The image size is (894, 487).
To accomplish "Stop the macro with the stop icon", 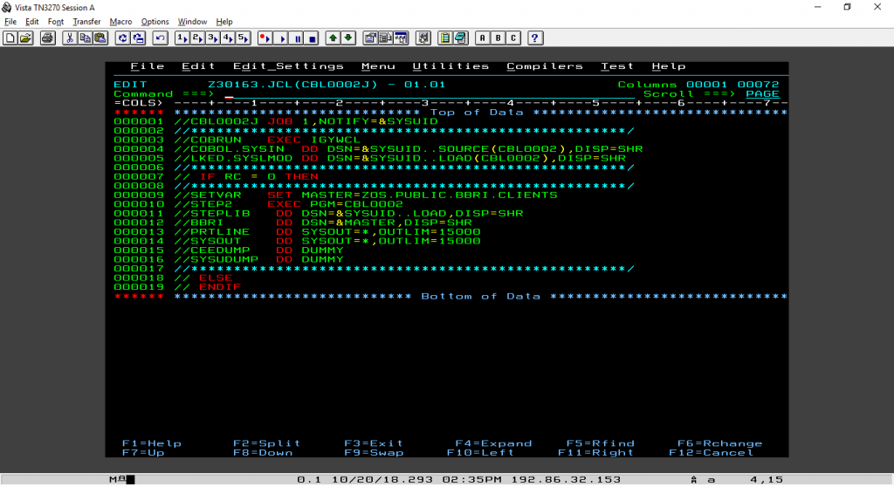I will tap(312, 38).
